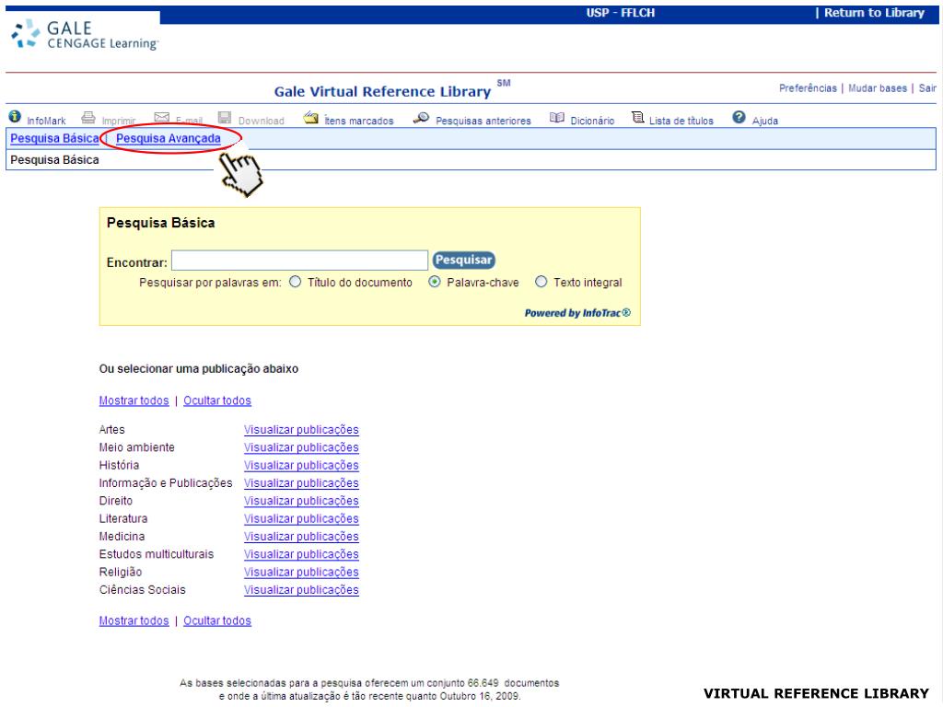Screen dimensions: 943x707
Task: Click the E-mail envelope icon
Action: coord(162,117)
